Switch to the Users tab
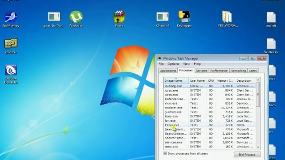This screenshot has width=285, height=160. [x=253, y=71]
